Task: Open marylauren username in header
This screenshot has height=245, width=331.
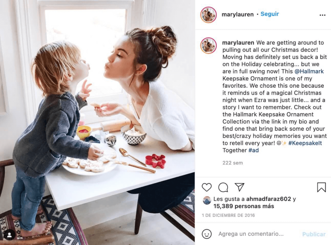Action: [238, 14]
